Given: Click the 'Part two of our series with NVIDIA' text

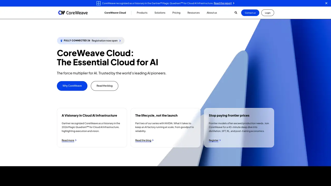Looking at the screenshot, I should pyautogui.click(x=164, y=127).
